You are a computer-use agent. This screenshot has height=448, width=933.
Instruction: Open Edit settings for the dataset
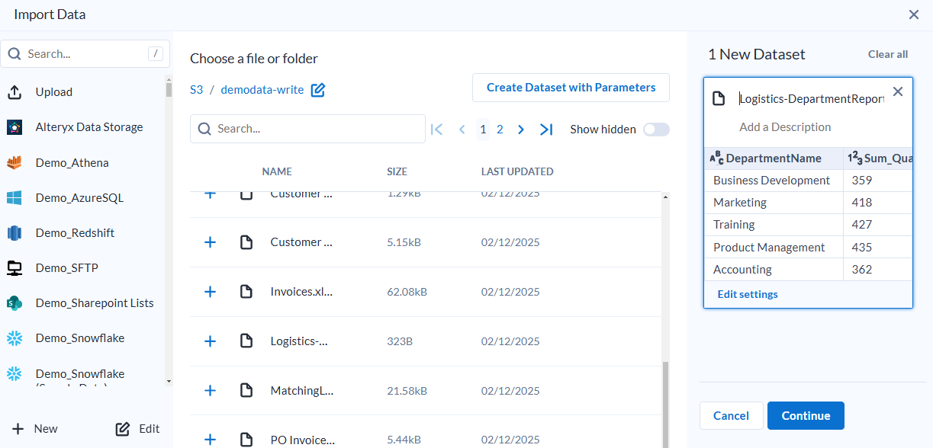(x=748, y=294)
